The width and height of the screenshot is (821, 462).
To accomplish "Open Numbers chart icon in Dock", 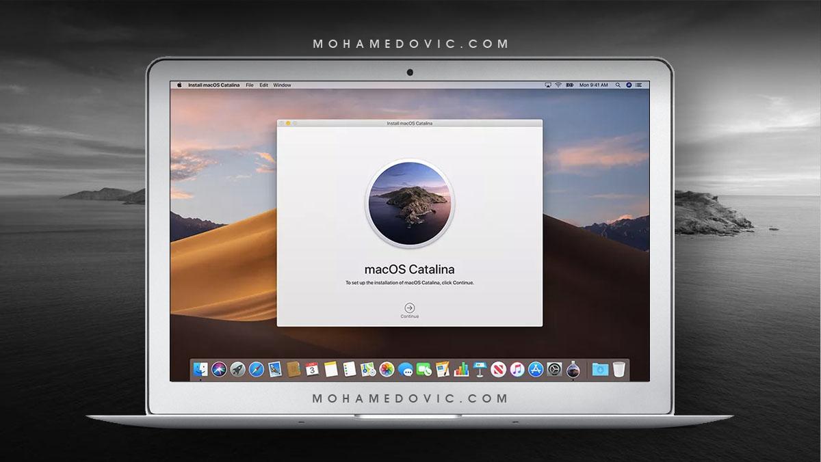I will click(461, 369).
